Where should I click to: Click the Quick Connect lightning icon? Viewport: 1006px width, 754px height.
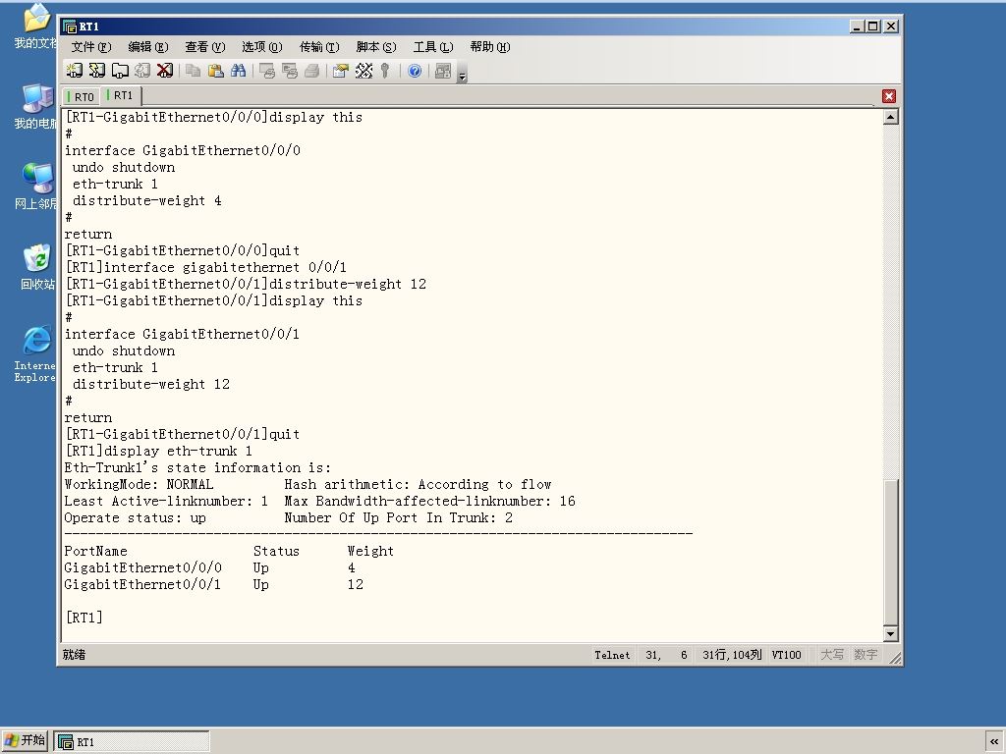pyautogui.click(x=97, y=71)
